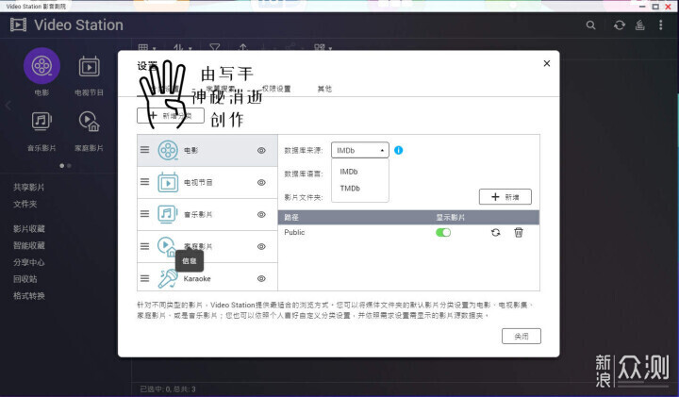Close the settings dialog with the X
The width and height of the screenshot is (679, 397).
pos(547,63)
